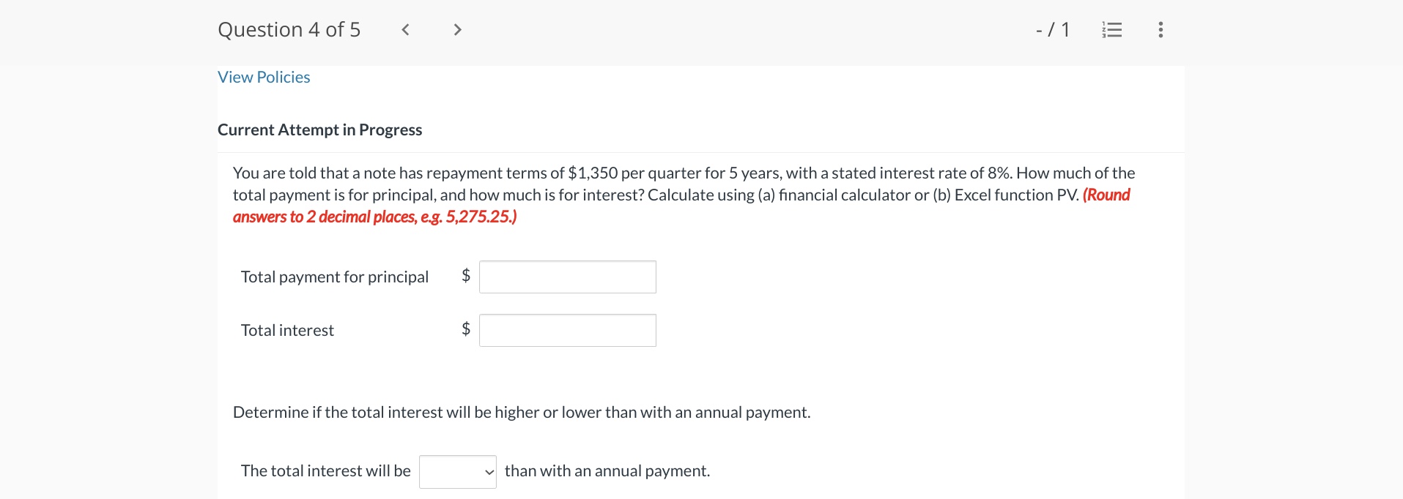This screenshot has height=499, width=1403.
Task: Expand the higher/lower selection box
Action: tap(457, 471)
